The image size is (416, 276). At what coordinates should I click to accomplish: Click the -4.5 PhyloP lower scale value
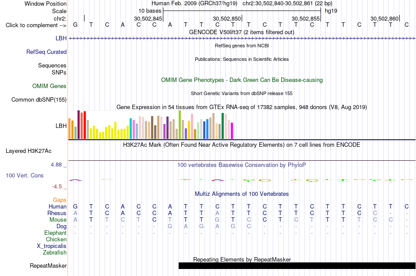pyautogui.click(x=57, y=187)
